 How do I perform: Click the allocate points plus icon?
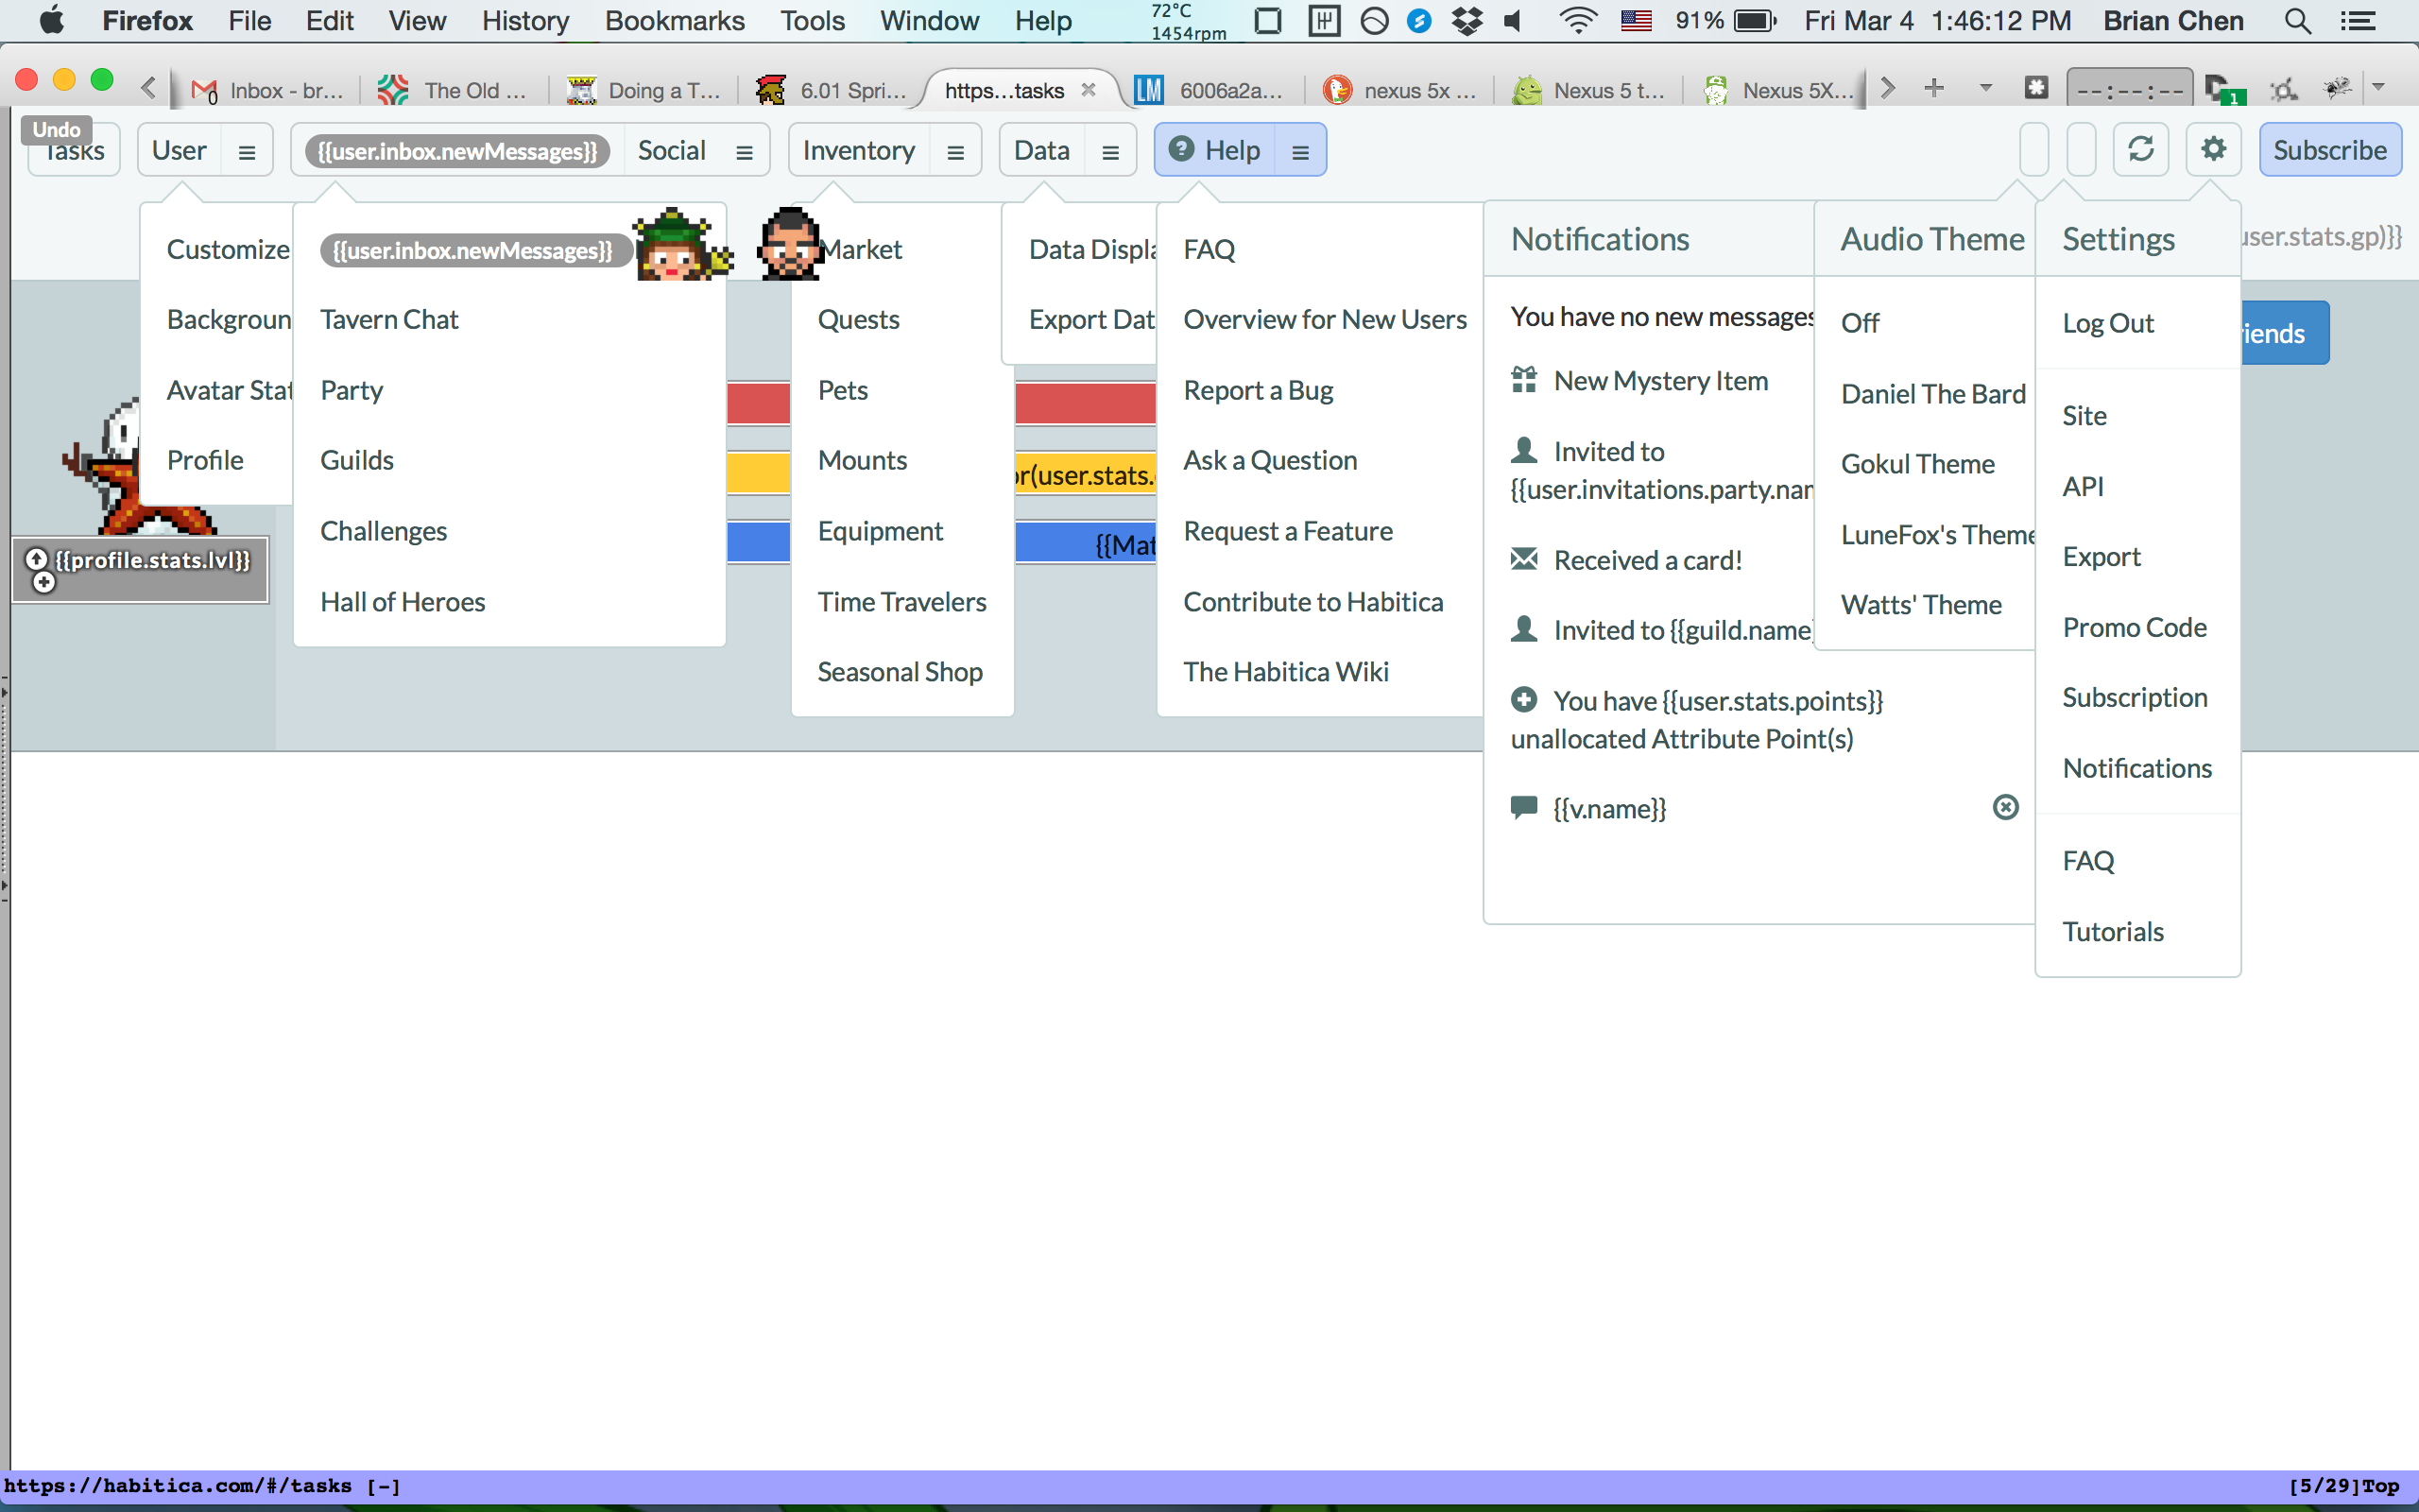click(x=1523, y=700)
